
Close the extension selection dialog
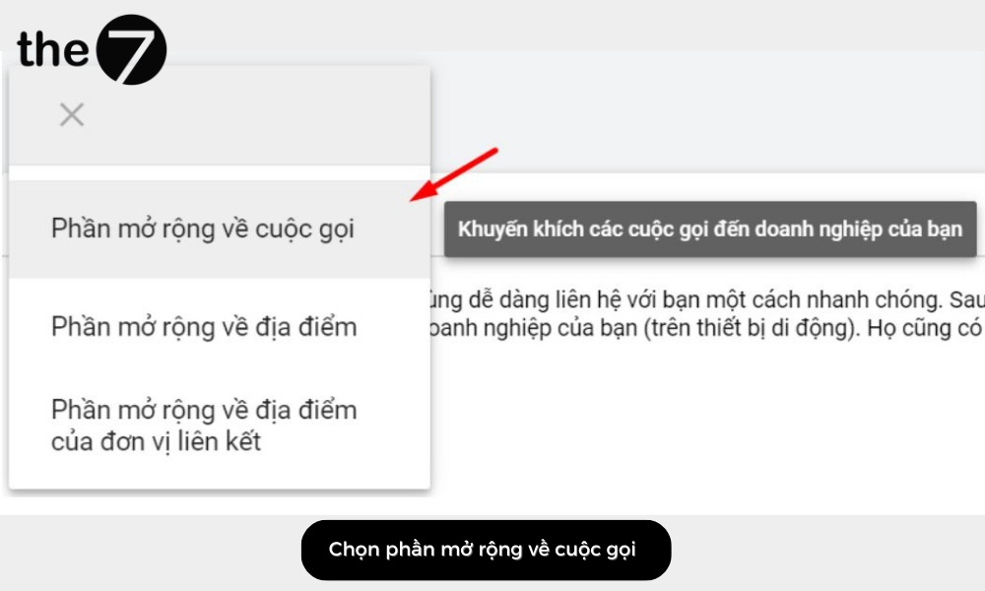click(71, 114)
